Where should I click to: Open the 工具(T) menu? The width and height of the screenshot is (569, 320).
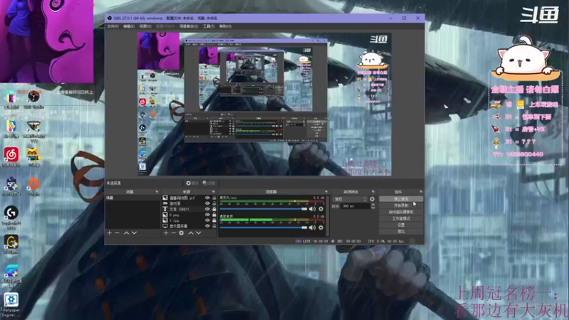(208, 26)
